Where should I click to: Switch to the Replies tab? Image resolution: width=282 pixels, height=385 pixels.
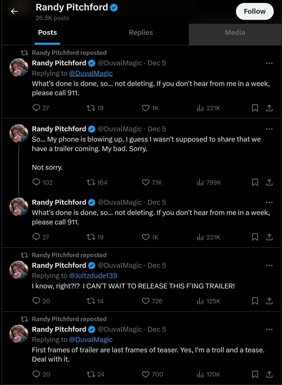[x=141, y=32]
